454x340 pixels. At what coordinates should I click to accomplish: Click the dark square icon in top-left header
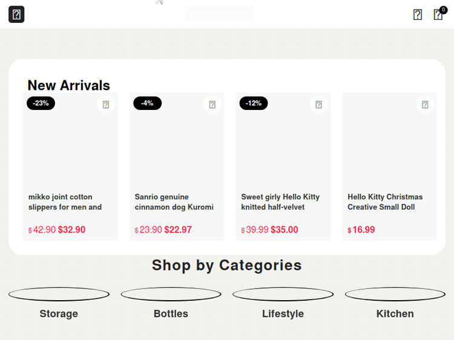[16, 14]
